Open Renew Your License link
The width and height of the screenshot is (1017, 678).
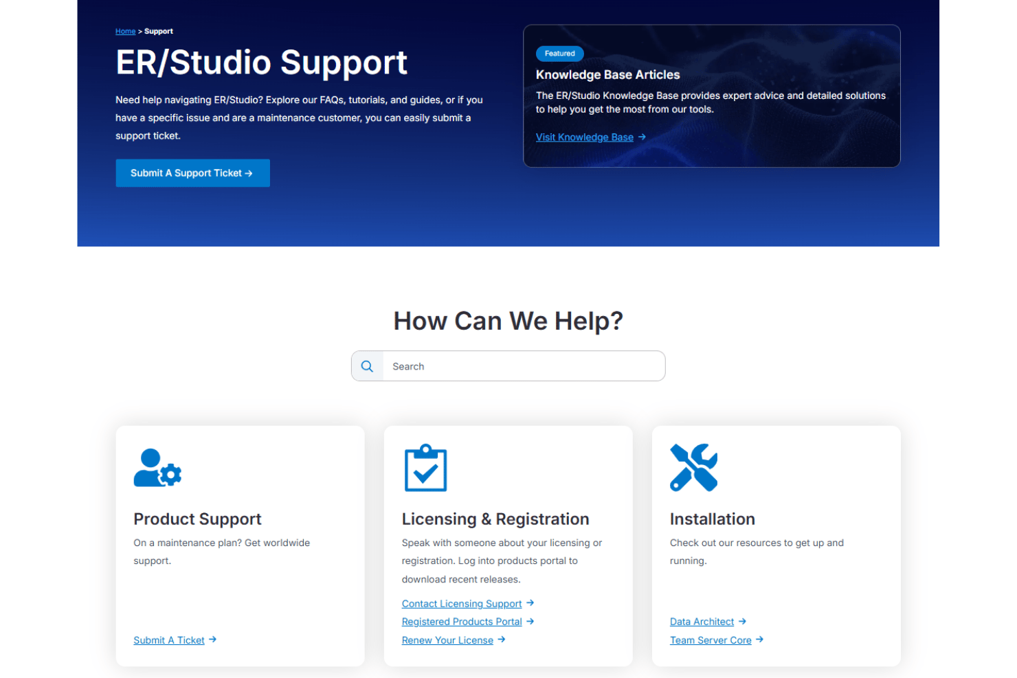point(447,640)
